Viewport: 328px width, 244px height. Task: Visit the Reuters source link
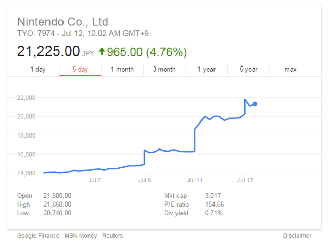tap(112, 236)
